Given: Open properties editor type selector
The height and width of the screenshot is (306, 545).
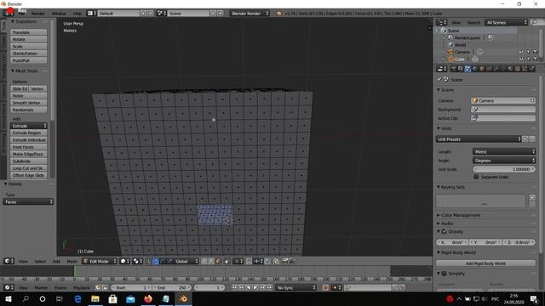Looking at the screenshot, I should 441,69.
